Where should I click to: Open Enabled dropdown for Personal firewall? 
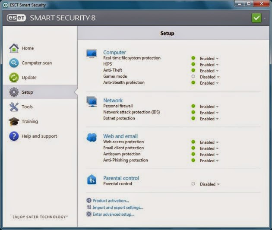click(x=209, y=107)
